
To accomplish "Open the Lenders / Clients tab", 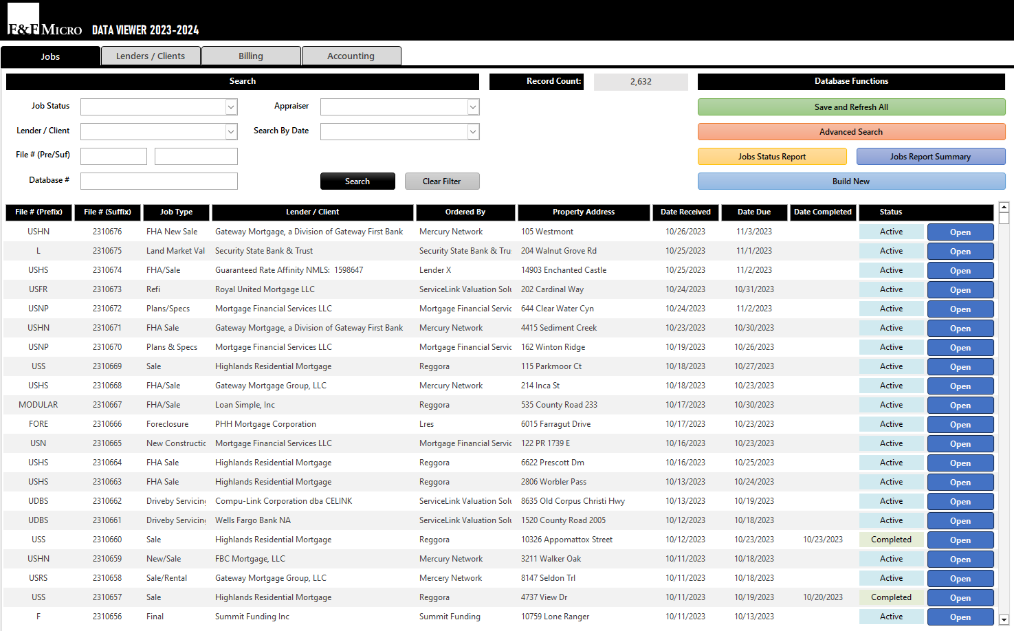I will click(151, 56).
